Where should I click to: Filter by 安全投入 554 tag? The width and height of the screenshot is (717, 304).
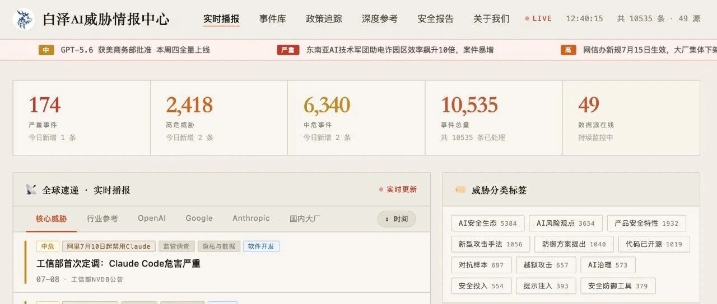tap(481, 286)
